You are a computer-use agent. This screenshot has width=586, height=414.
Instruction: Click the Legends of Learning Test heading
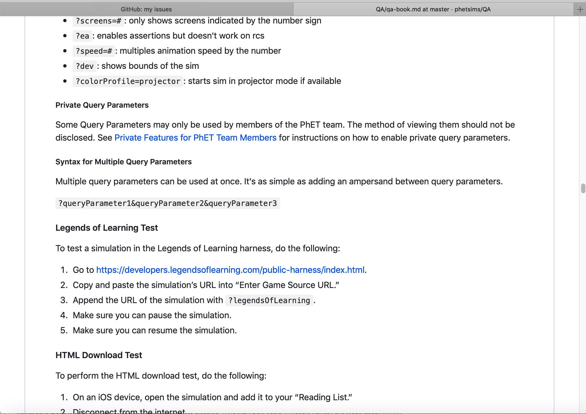tap(106, 228)
